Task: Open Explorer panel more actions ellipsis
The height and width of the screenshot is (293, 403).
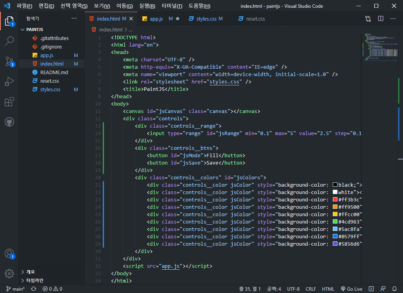Action: click(x=74, y=18)
